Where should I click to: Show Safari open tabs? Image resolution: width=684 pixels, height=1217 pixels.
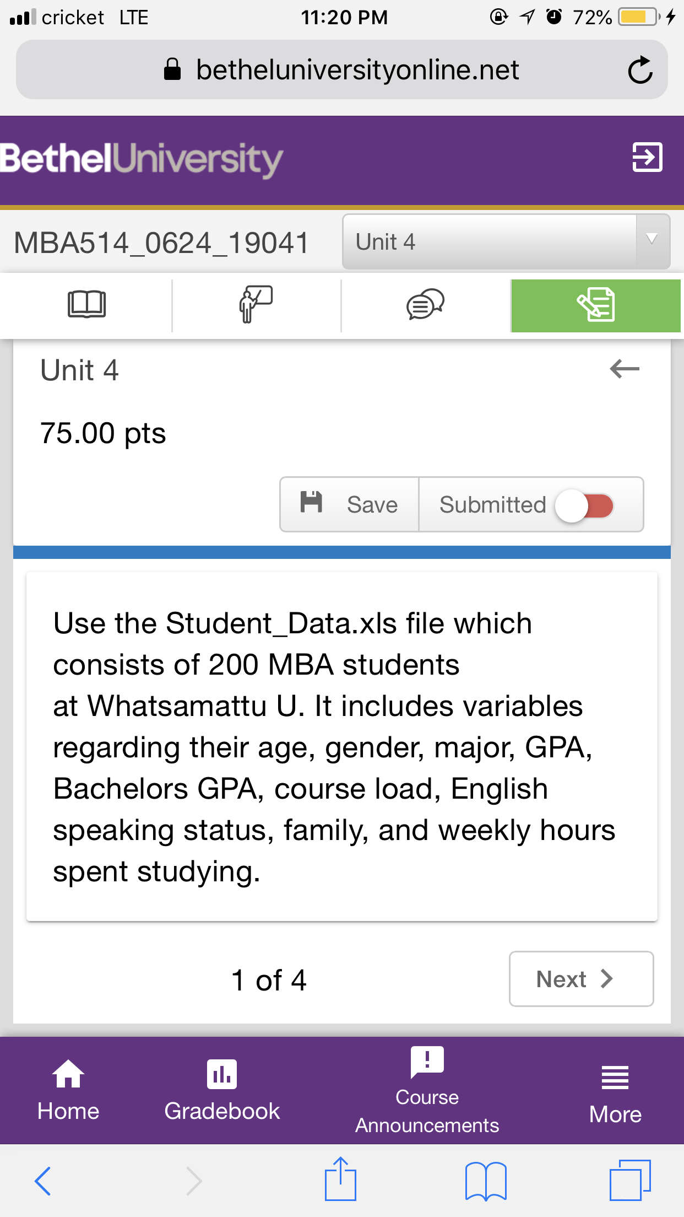click(630, 1180)
